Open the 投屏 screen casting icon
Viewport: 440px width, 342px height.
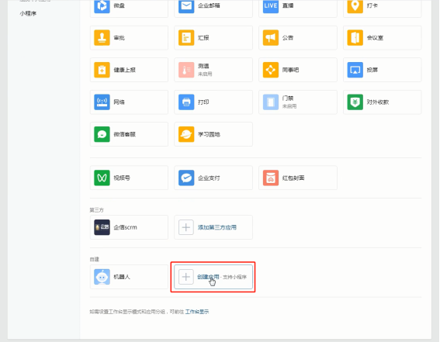point(355,70)
